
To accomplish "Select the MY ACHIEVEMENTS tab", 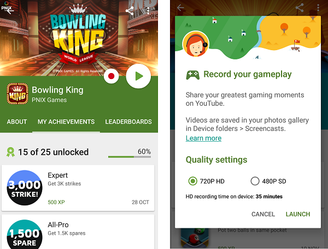I will (66, 122).
